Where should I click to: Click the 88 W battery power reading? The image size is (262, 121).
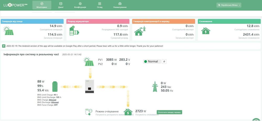[41, 82]
